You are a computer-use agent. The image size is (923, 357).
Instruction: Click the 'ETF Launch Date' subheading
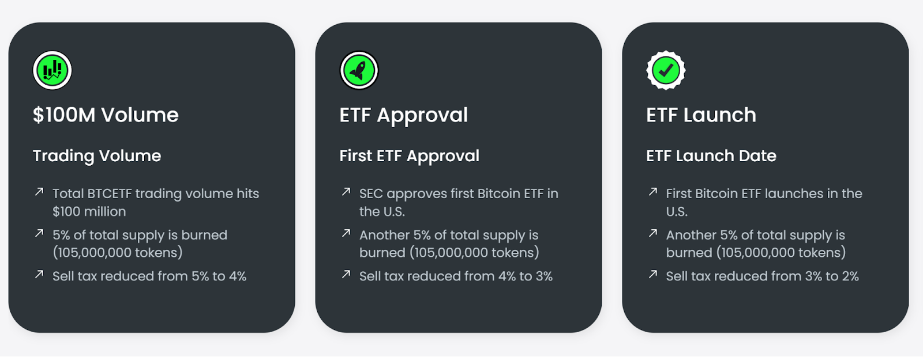pos(711,155)
